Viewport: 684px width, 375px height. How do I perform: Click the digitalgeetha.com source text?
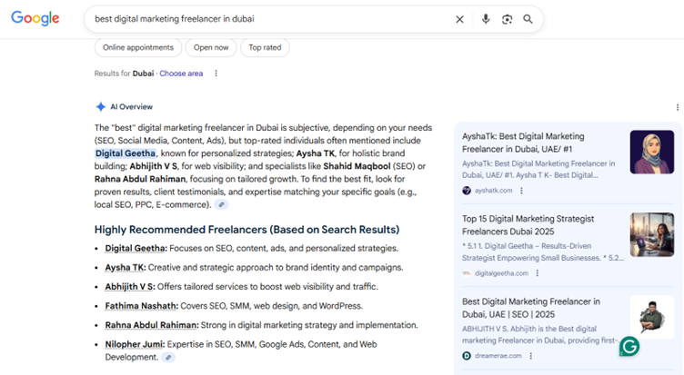pyautogui.click(x=501, y=273)
